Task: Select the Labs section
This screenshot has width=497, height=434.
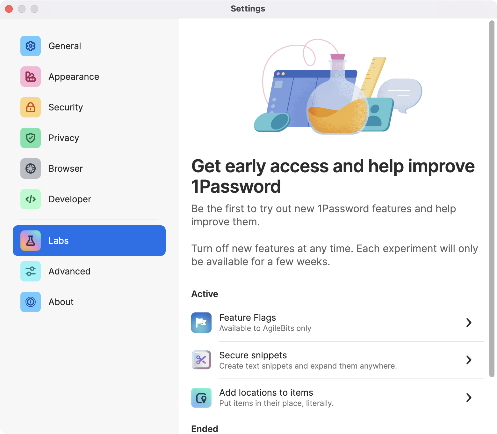Action: (89, 241)
